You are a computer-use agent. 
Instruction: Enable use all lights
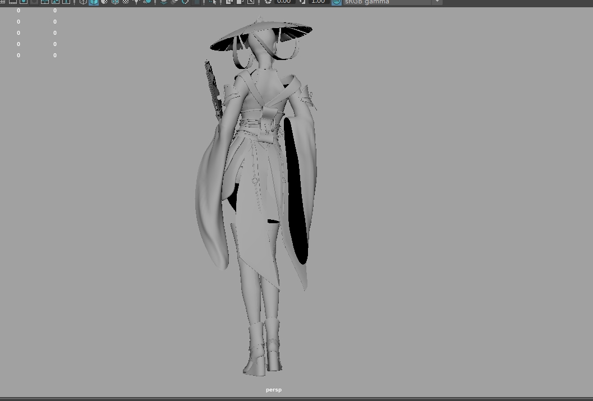coord(136,2)
